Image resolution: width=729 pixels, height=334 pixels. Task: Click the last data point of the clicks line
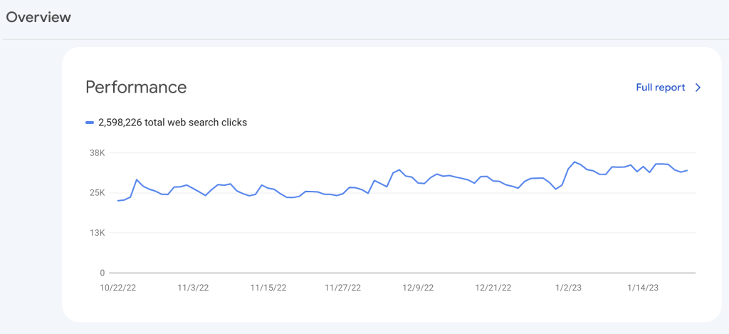point(687,170)
